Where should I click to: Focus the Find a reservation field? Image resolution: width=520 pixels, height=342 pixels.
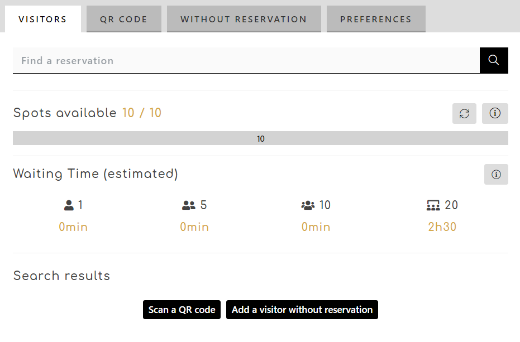pyautogui.click(x=246, y=60)
